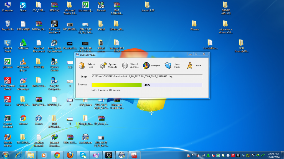Open Firefox from the taskbar
The image size is (284, 159).
(70, 155)
